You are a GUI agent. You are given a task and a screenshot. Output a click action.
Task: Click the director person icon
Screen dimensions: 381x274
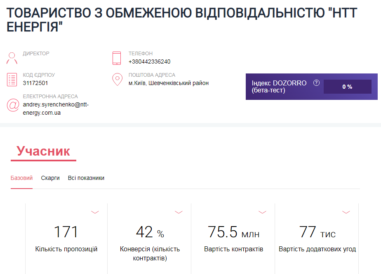coord(12,58)
